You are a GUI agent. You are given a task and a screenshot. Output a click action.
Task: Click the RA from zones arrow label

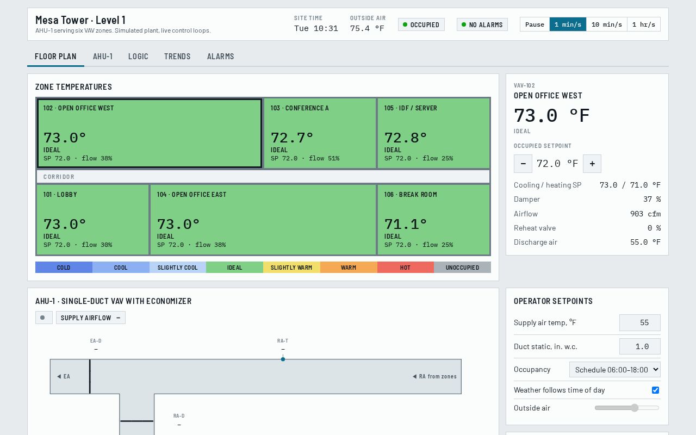click(x=434, y=376)
